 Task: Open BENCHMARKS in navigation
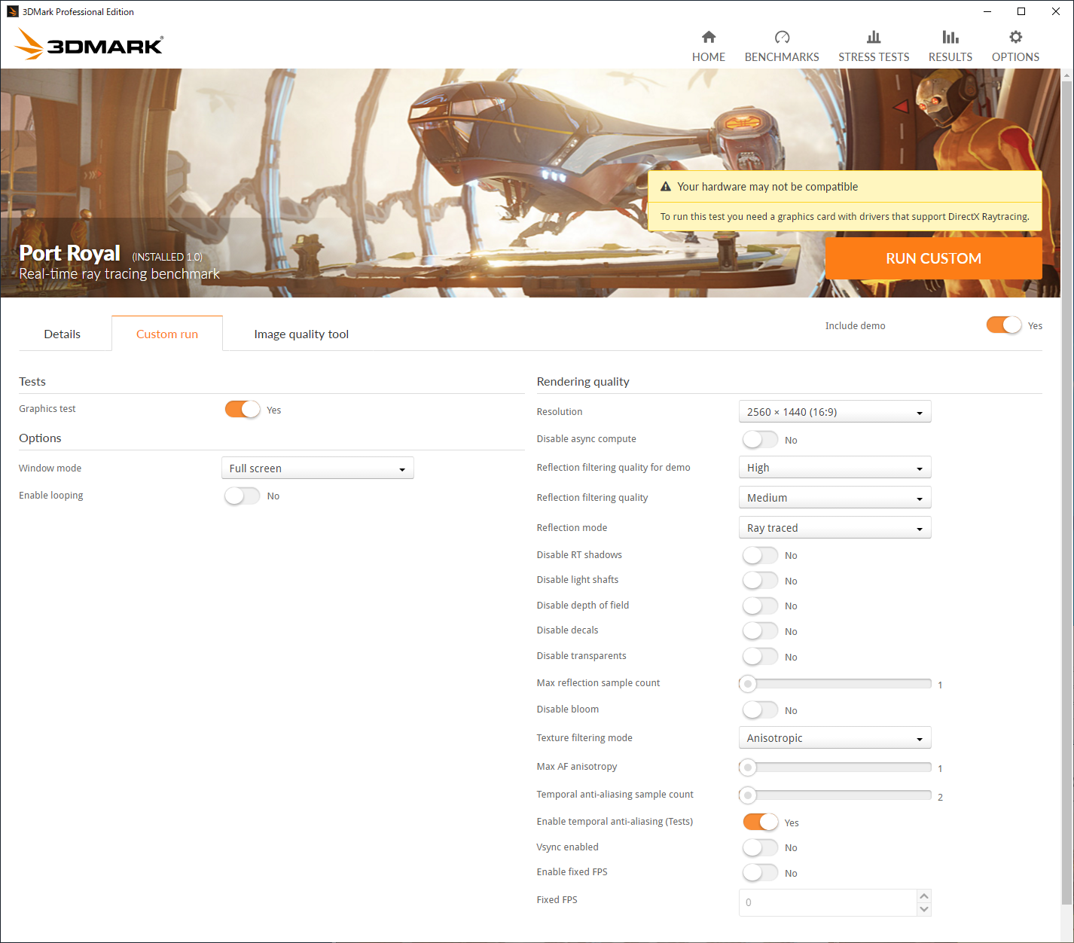pos(782,57)
